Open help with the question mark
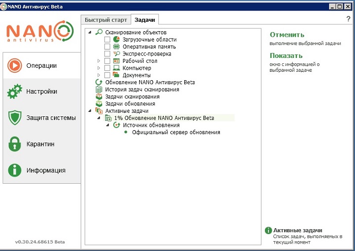Viewport: 355px width, 251px height. (348, 19)
